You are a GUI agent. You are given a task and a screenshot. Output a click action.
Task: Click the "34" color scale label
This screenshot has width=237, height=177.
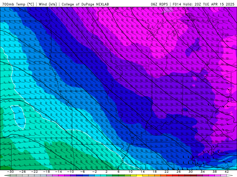(x=203, y=172)
